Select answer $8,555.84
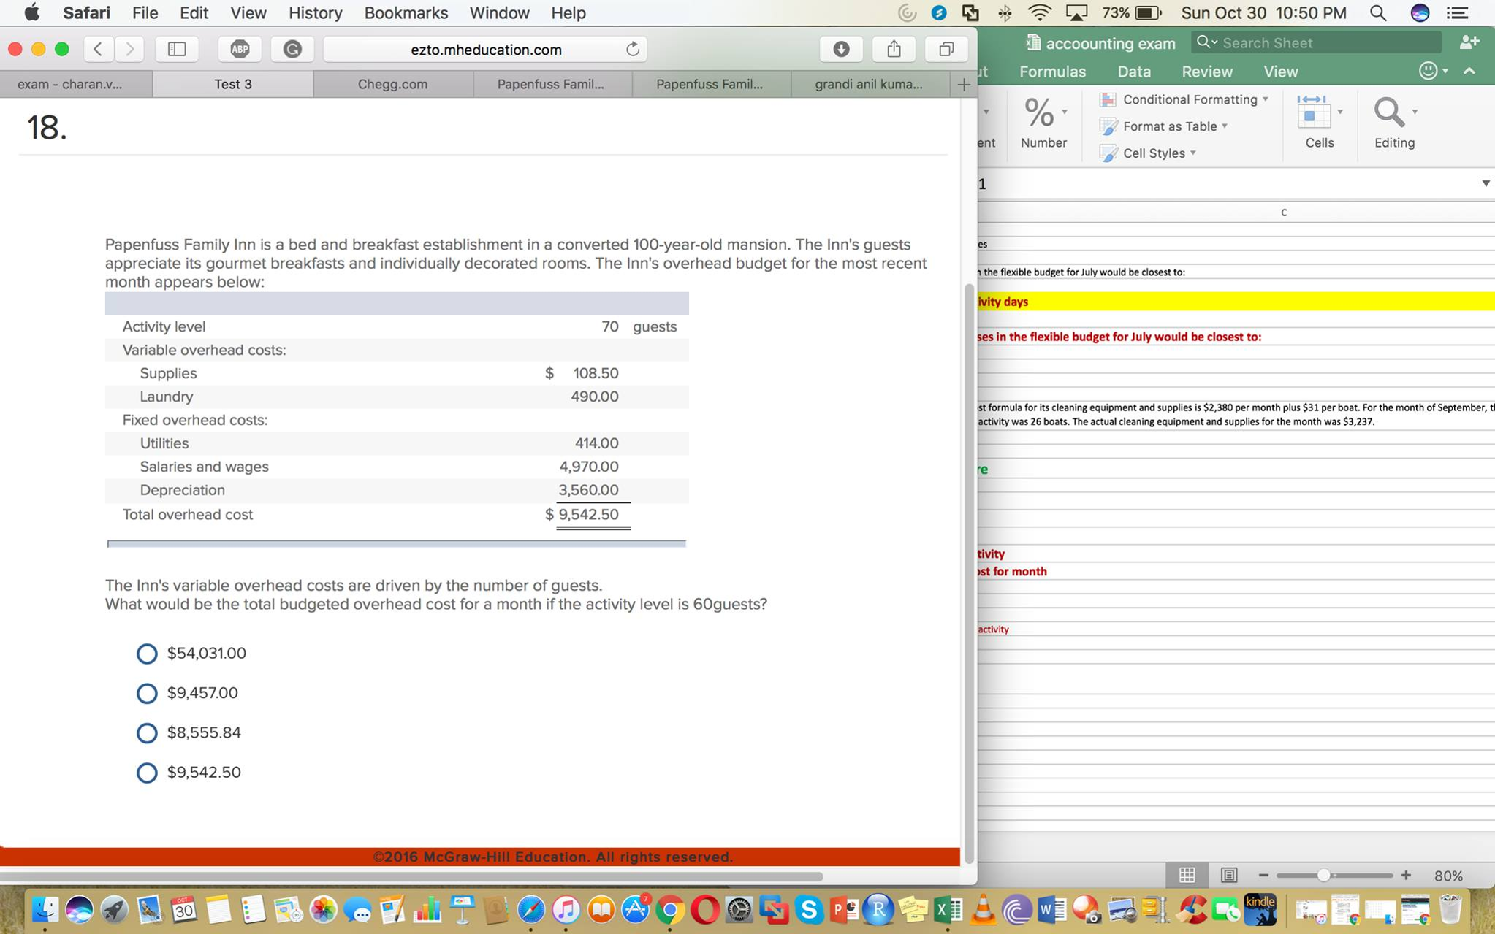The height and width of the screenshot is (934, 1495). (147, 732)
